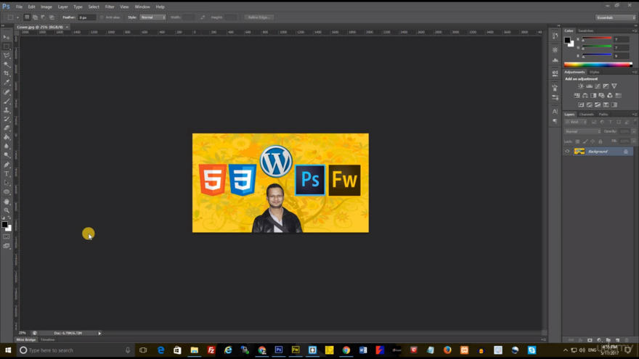
Task: Switch to the Swatches tab
Action: click(586, 30)
